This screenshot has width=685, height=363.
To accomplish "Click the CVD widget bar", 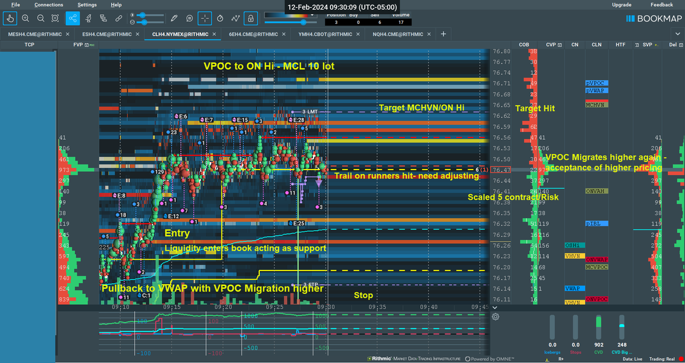I will pos(598,327).
